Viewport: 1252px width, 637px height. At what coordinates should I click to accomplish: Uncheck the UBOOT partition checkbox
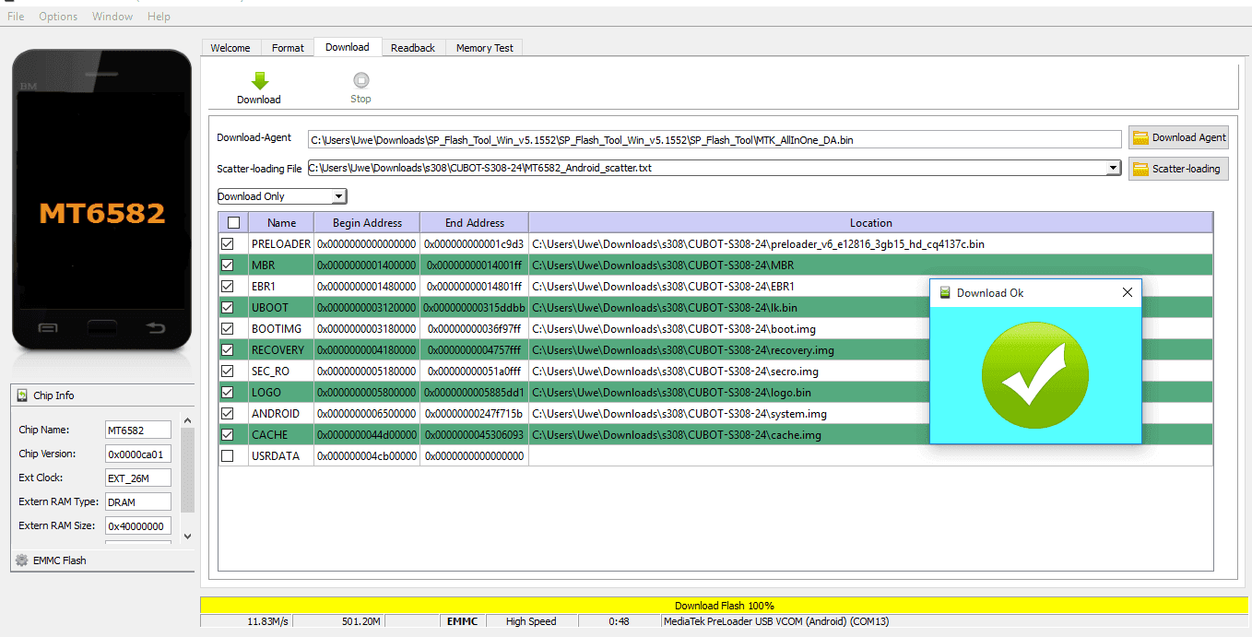tap(228, 308)
